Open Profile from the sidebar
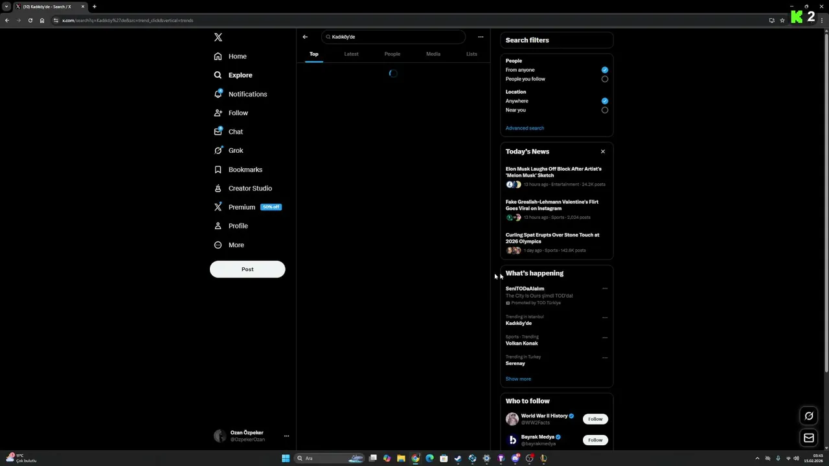 point(231,226)
